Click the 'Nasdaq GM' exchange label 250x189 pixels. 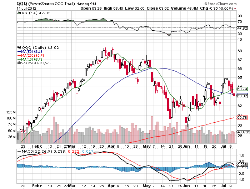tap(86, 4)
